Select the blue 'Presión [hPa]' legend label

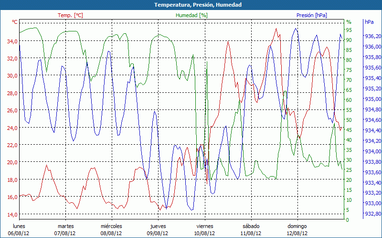312,15
